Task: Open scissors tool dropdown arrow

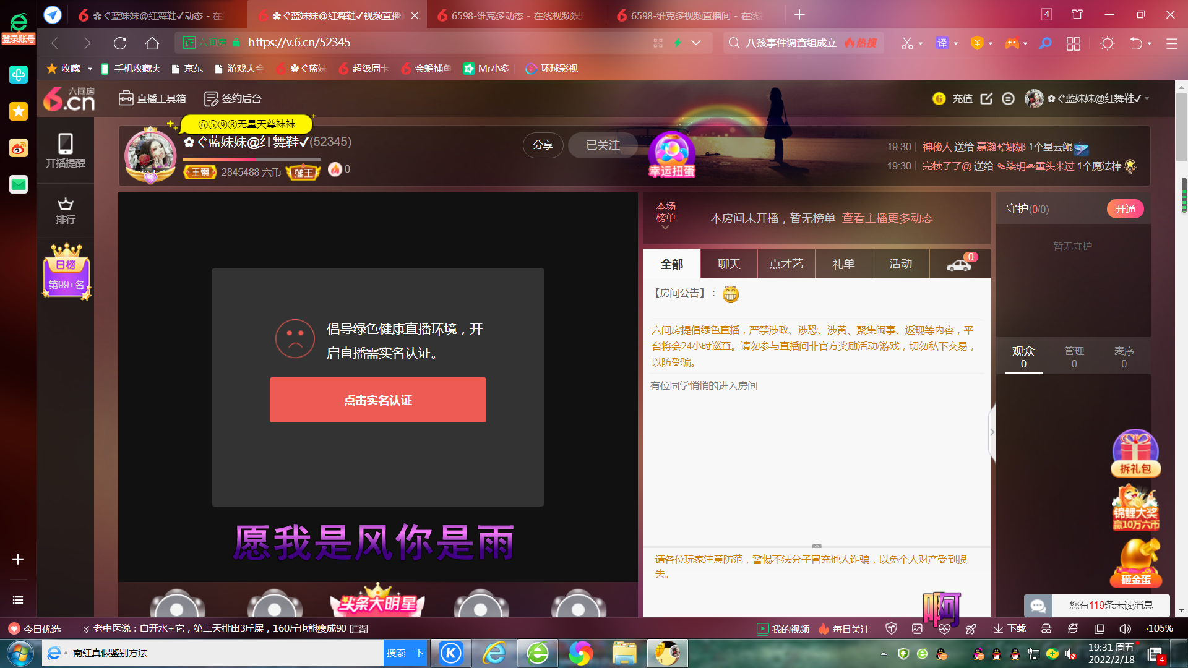Action: [x=921, y=43]
